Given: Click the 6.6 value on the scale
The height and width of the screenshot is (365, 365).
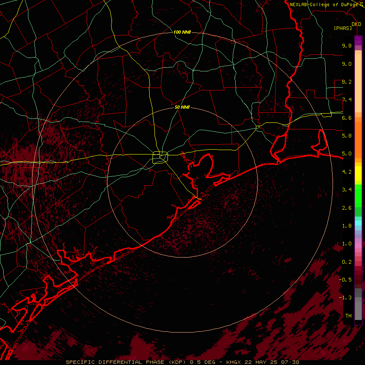Looking at the screenshot, I should click(347, 118).
